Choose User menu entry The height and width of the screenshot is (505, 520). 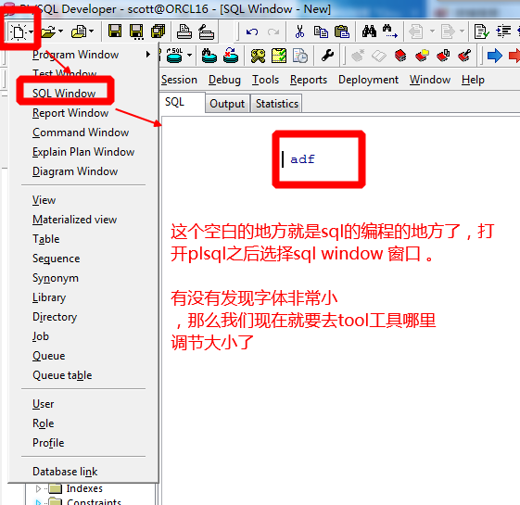point(44,404)
